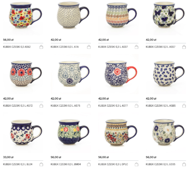Click the bag icon next to AS57

[x=184, y=47]
